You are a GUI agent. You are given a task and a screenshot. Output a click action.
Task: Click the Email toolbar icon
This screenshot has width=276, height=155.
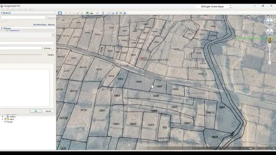coord(109,13)
